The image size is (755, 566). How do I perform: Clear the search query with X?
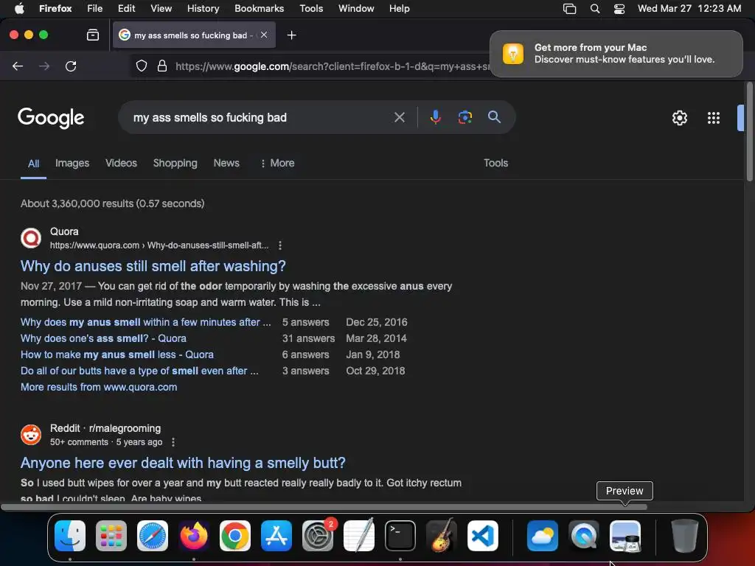(399, 117)
